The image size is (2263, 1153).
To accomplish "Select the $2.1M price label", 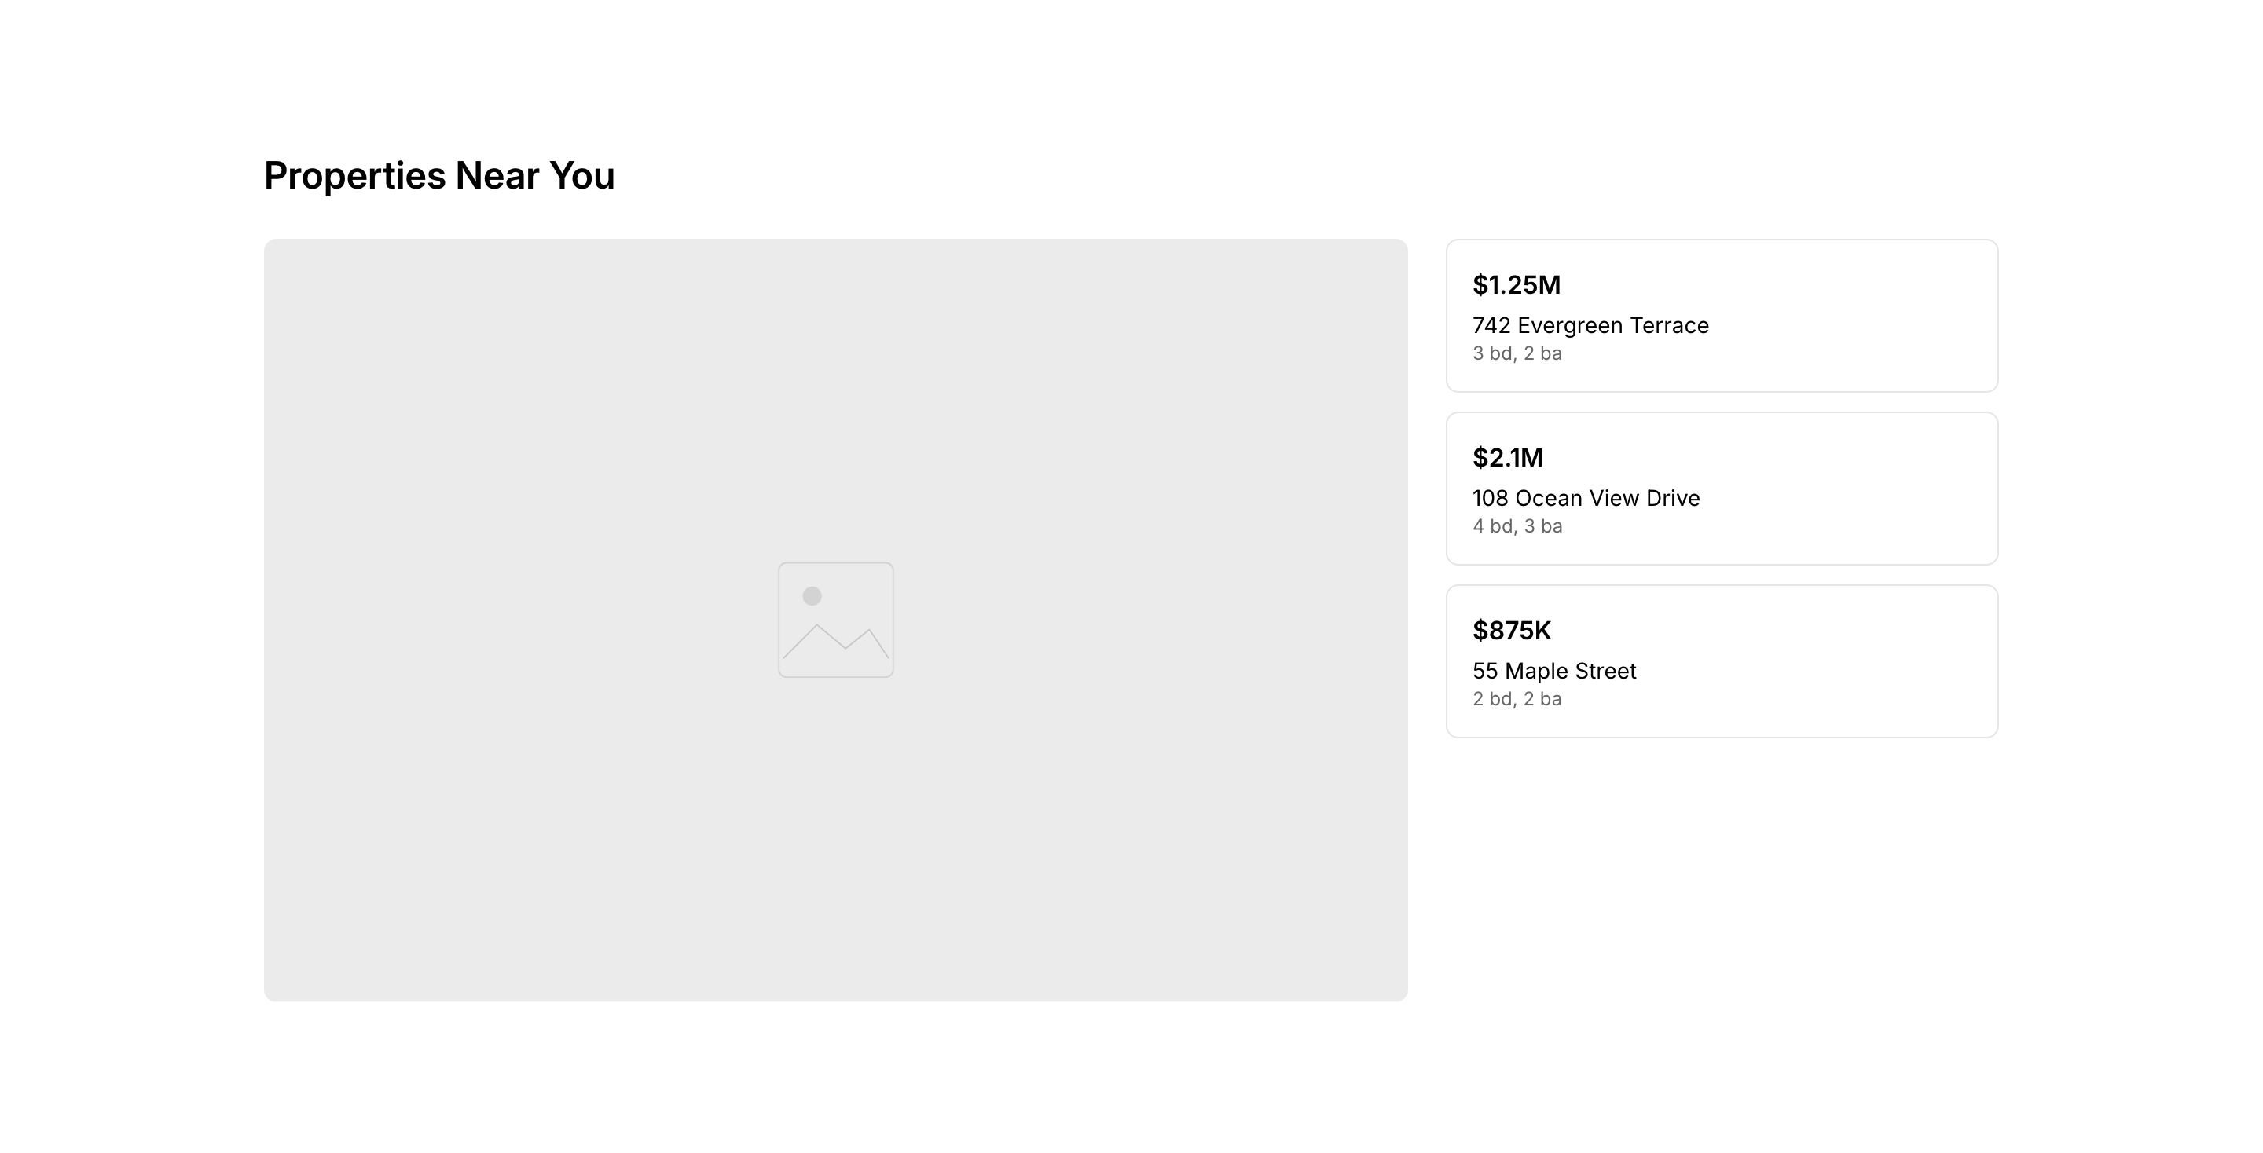I will click(1508, 458).
